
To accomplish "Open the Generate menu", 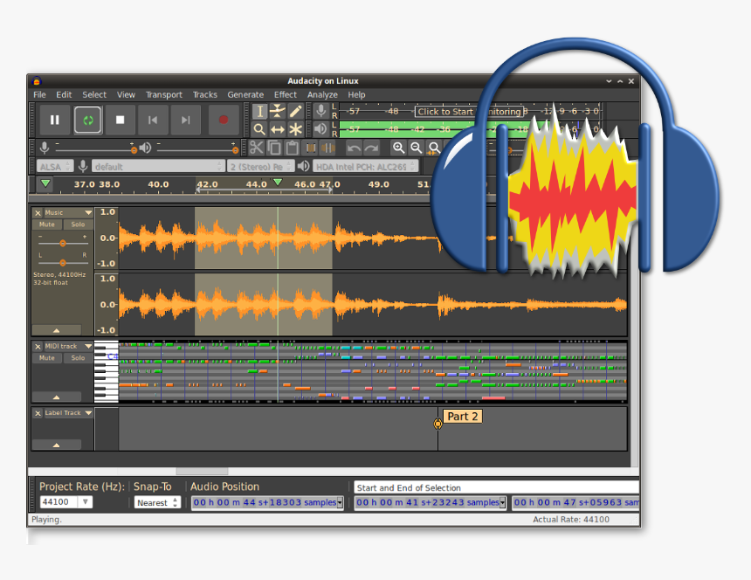I will [x=245, y=94].
